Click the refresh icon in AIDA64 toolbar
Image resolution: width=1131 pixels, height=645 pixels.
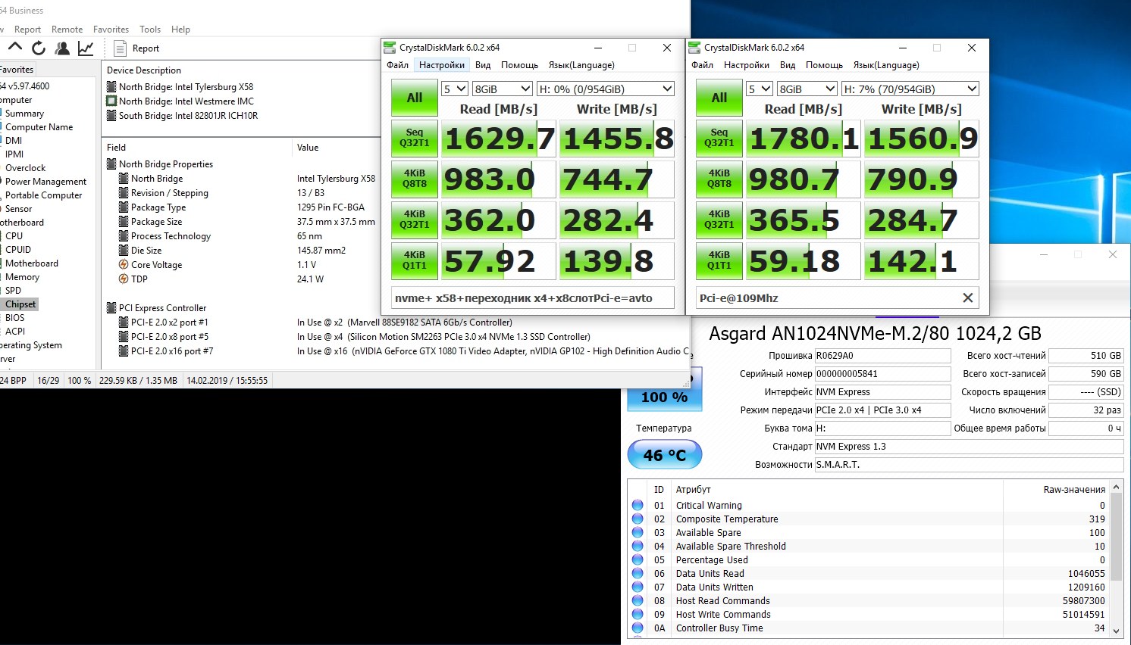(x=39, y=48)
